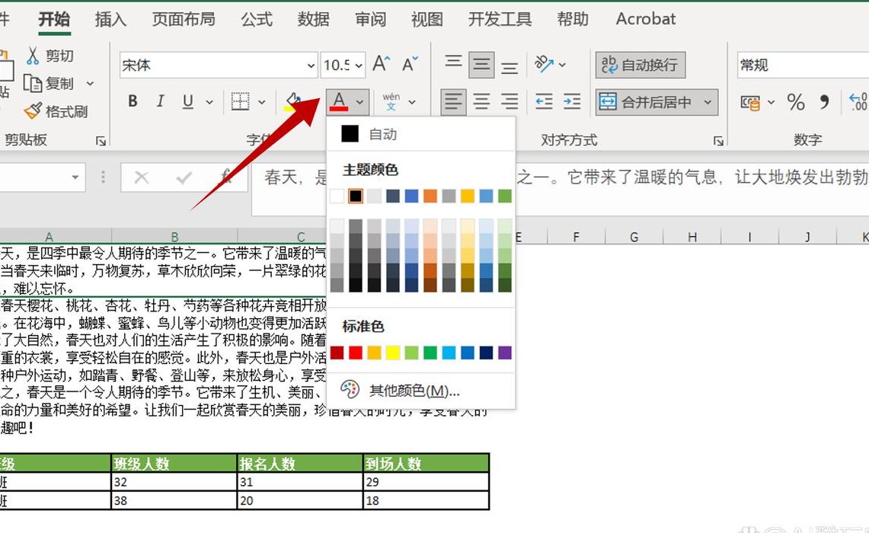Click the Copy (复制) icon
This screenshot has height=533, width=869.
point(32,84)
